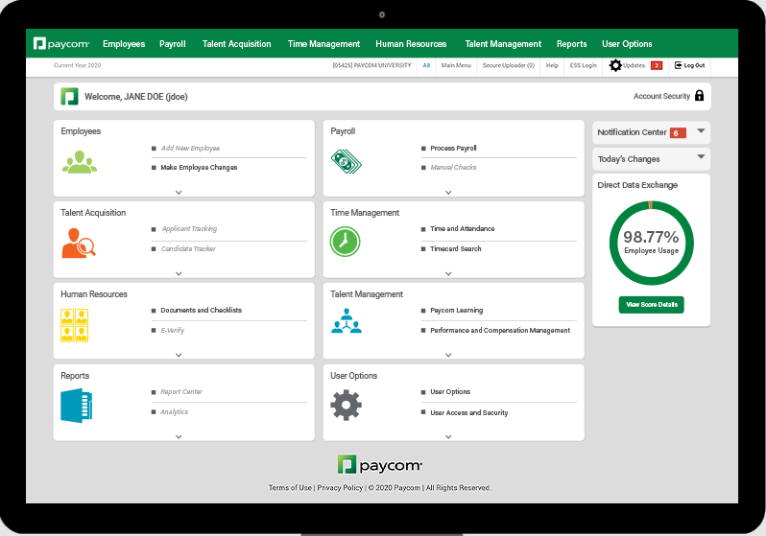This screenshot has height=536, width=766.
Task: Open E-Verify link
Action: pos(173,331)
